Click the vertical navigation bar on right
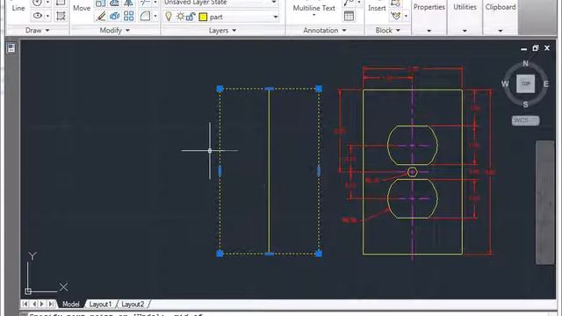562x316 pixels. pos(544,203)
